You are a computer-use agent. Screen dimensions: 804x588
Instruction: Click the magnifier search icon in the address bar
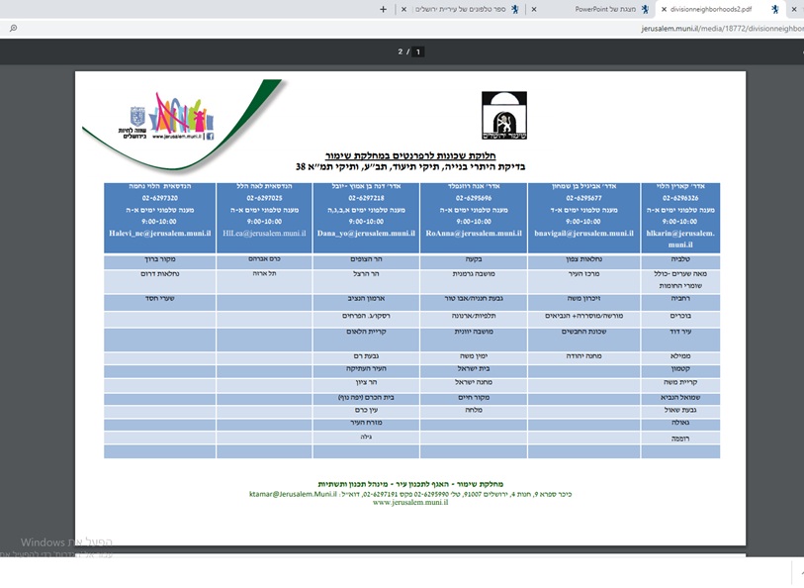[x=13, y=29]
